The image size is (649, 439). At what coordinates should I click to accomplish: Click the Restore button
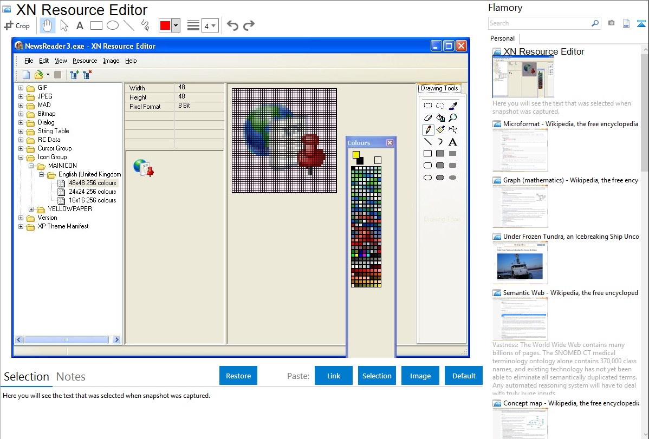pyautogui.click(x=238, y=376)
